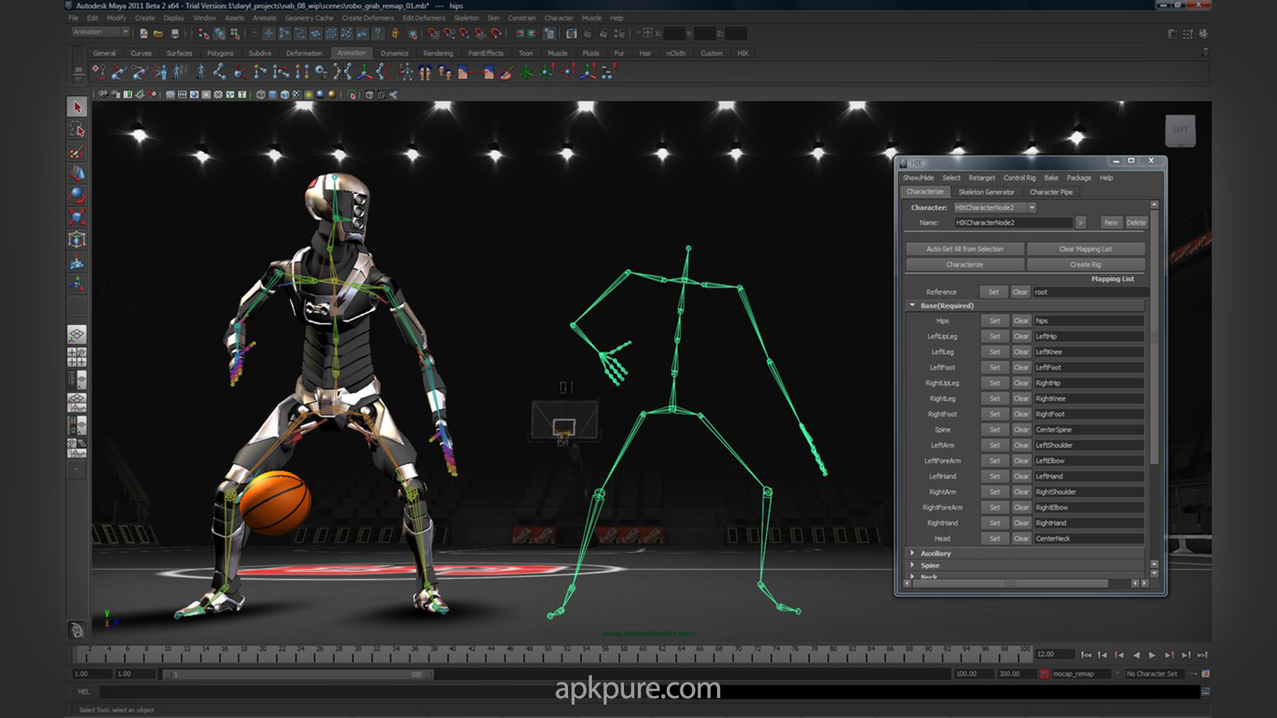Toggle smooth shade all cube icon
This screenshot has width=1277, height=718.
pos(273,94)
